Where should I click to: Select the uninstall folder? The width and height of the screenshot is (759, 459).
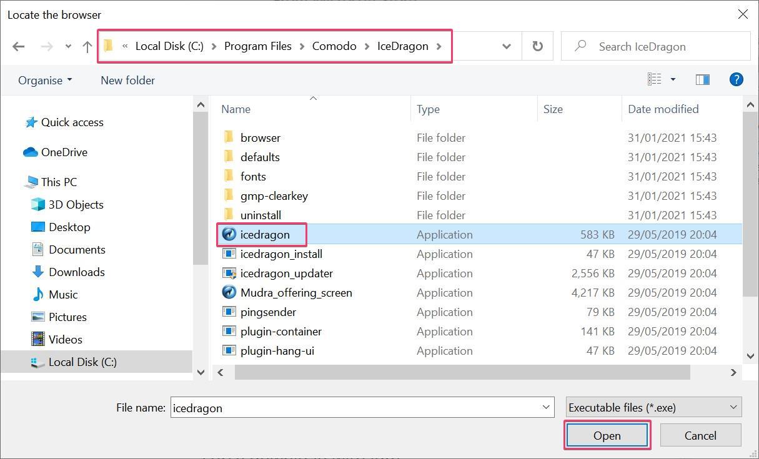pos(260,215)
